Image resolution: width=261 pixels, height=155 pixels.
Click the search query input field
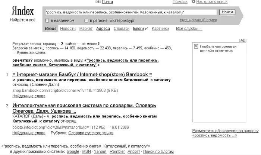click(x=129, y=12)
